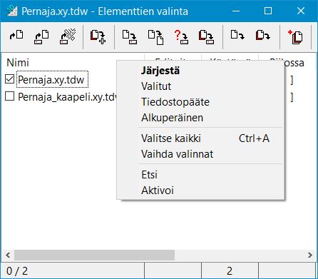This screenshot has height=279, width=318.
Task: Click the horizontal scrollbar right arrow
Action: click(x=310, y=255)
